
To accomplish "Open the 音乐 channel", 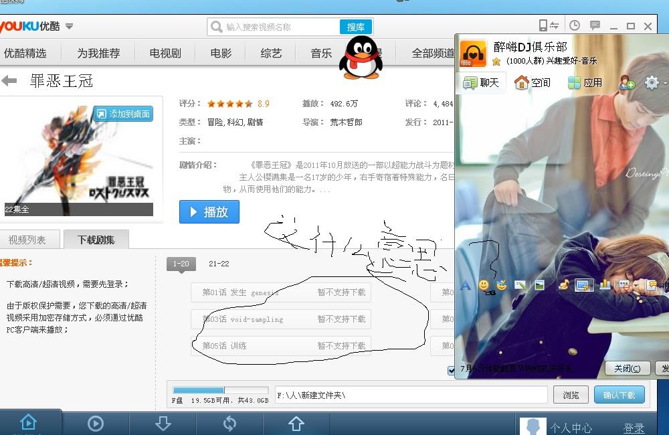I will click(x=321, y=54).
